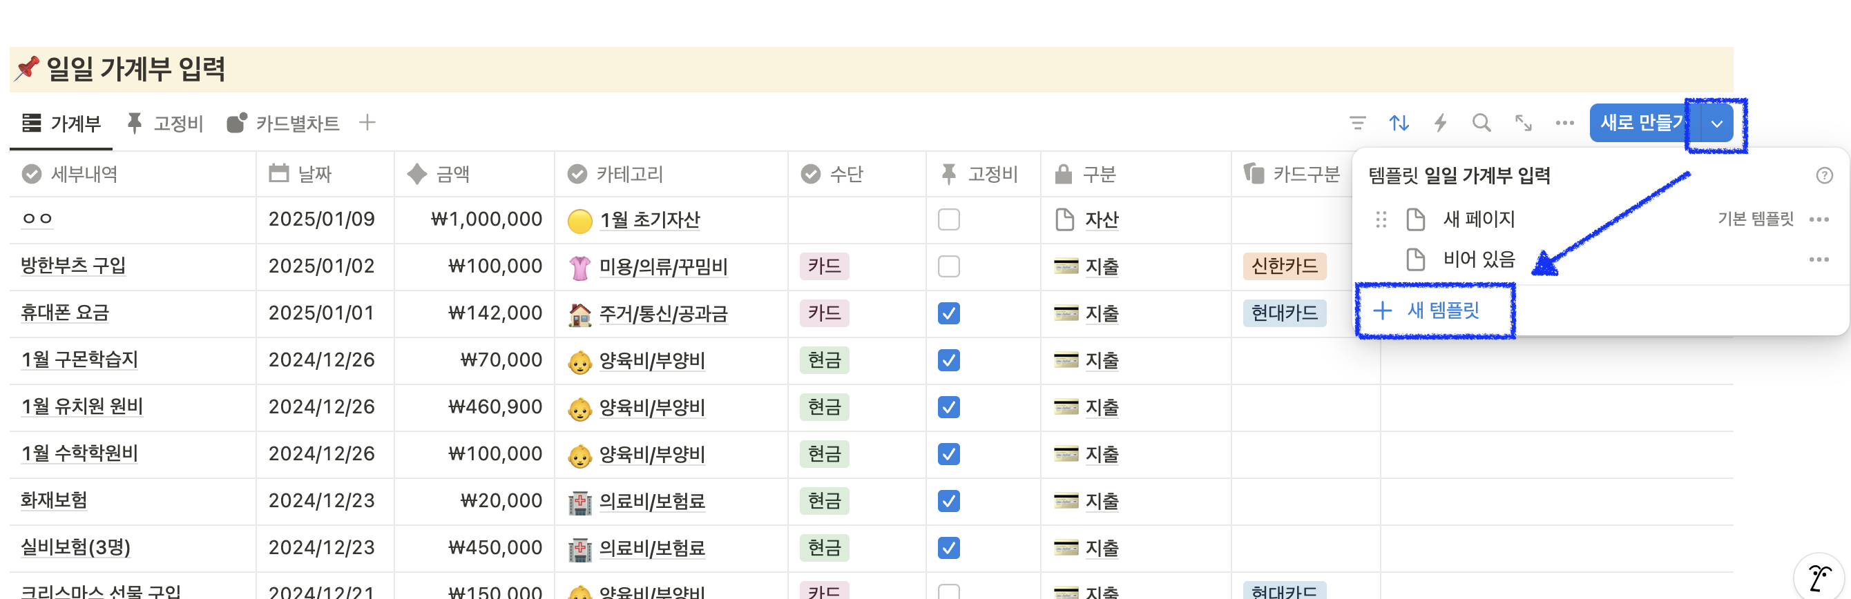The height and width of the screenshot is (599, 1851).
Task: Click the ₩1,000,000 amount cell
Action: point(474,219)
